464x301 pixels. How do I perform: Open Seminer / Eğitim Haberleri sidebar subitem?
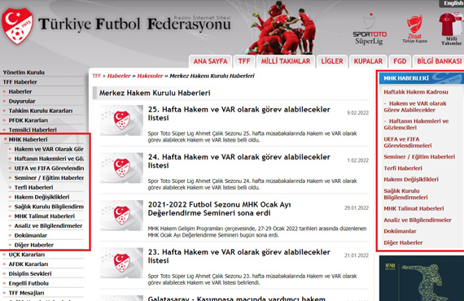[49, 177]
